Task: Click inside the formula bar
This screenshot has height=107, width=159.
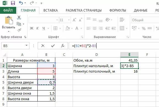Action: [114, 46]
